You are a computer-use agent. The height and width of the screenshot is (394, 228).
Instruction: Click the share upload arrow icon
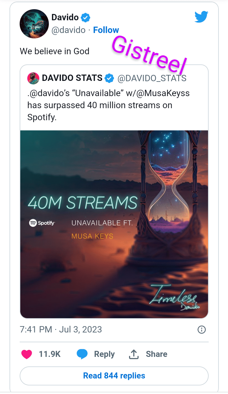pos(134,354)
